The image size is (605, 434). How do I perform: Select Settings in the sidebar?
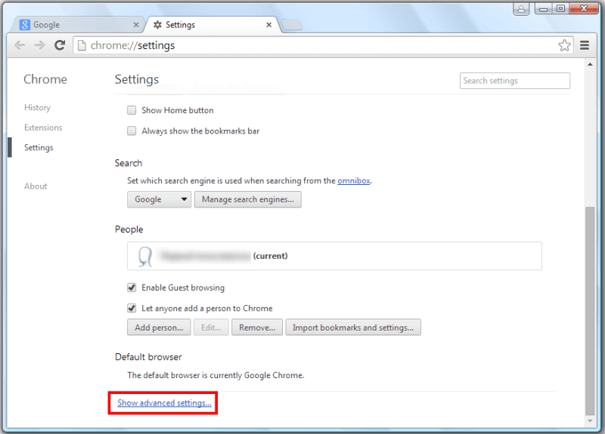point(39,147)
